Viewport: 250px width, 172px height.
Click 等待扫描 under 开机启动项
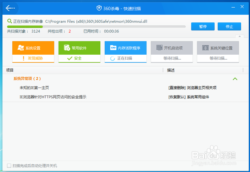(x=172, y=58)
